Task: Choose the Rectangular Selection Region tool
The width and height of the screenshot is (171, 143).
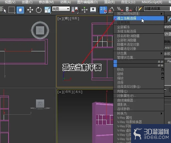Action: [x=12, y=10]
